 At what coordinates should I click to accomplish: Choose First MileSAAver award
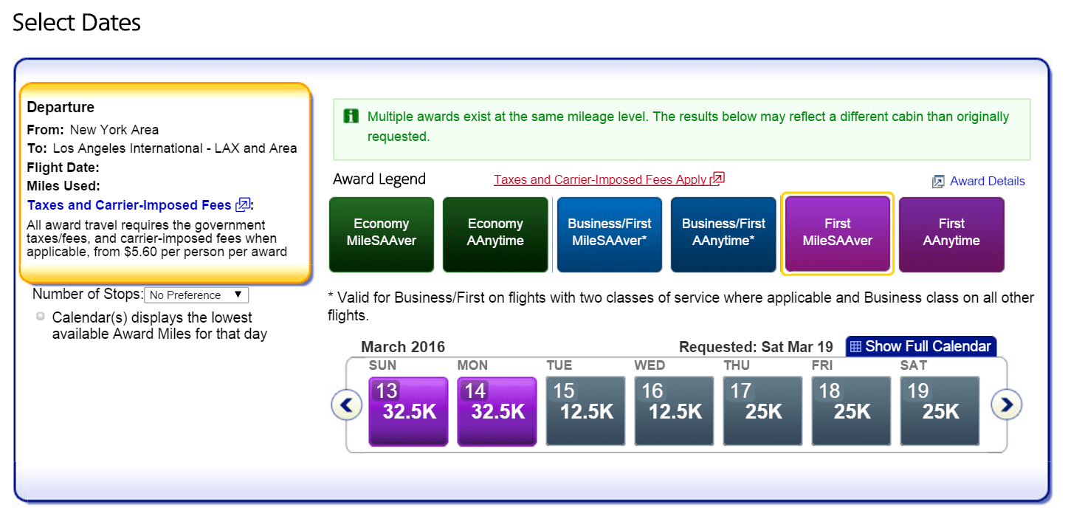(838, 233)
